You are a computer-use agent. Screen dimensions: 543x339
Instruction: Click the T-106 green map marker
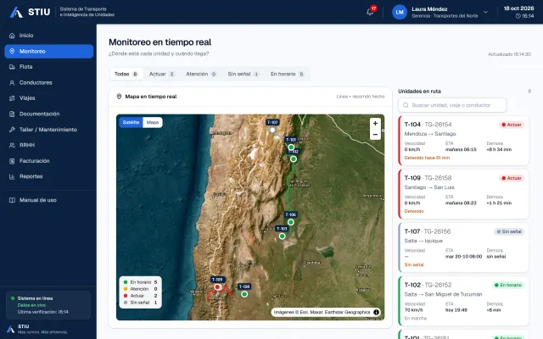tap(291, 222)
